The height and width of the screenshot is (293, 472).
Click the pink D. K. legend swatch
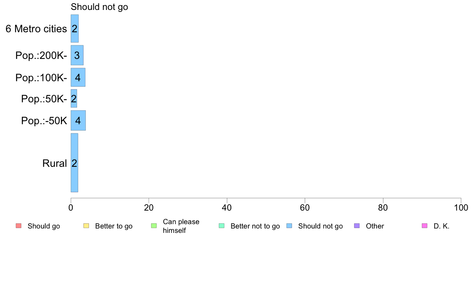pyautogui.click(x=425, y=226)
